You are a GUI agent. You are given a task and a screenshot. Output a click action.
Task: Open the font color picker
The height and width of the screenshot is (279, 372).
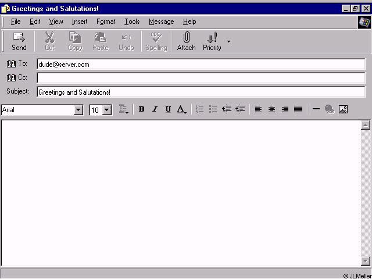(x=182, y=109)
